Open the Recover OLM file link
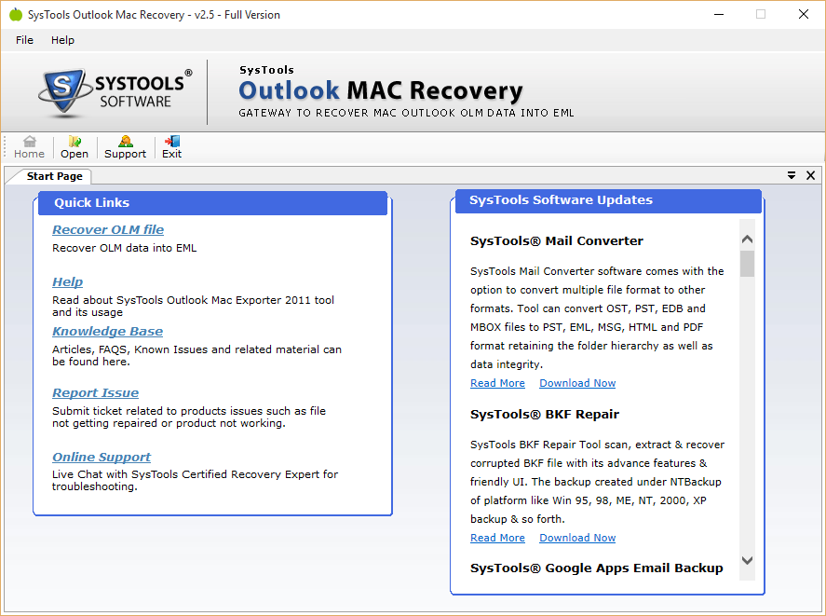 coord(108,229)
